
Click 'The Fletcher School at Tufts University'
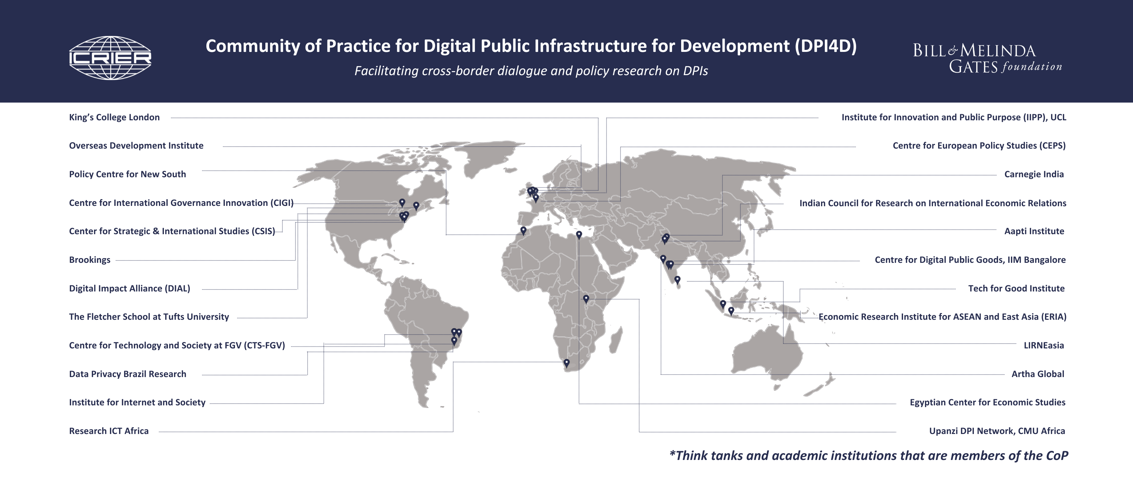(x=149, y=317)
